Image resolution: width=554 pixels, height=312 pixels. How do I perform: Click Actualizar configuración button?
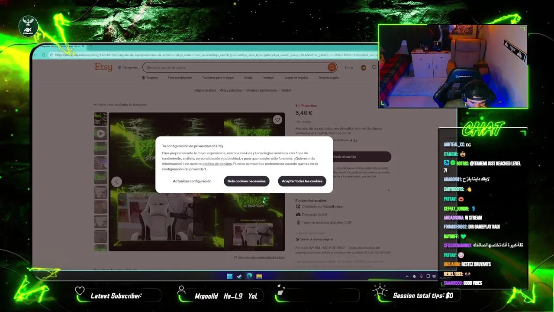pyautogui.click(x=192, y=181)
